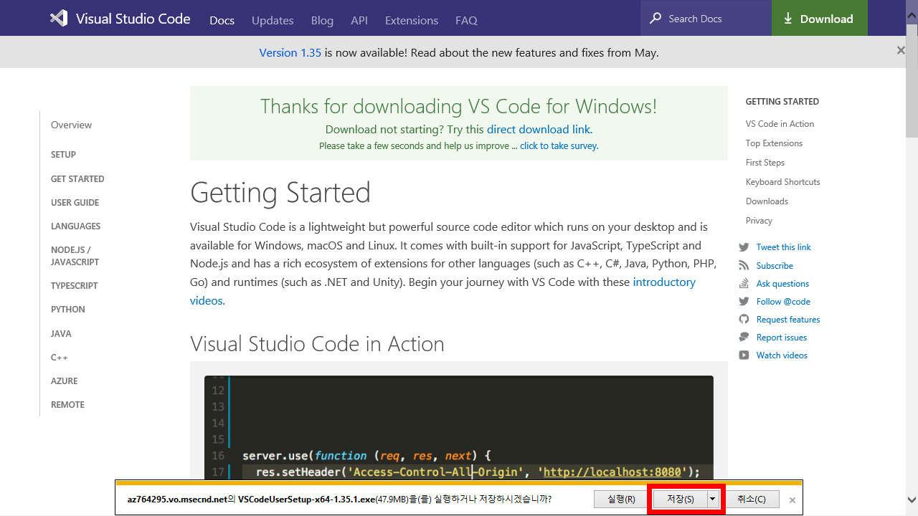Click the Visual Studio Code logo icon

[59, 19]
